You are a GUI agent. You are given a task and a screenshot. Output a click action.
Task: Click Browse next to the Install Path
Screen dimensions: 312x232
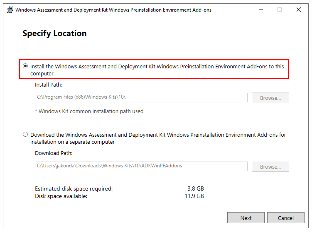270,98
